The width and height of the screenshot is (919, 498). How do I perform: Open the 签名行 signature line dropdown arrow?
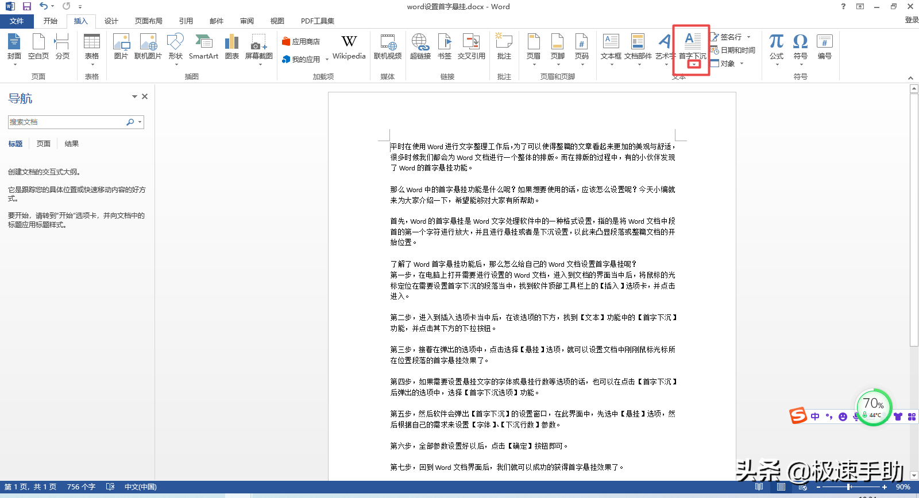click(x=749, y=37)
